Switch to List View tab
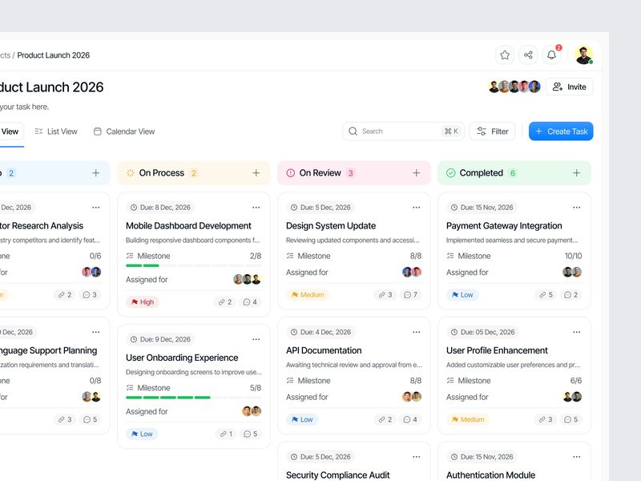This screenshot has height=481, width=641. (56, 131)
